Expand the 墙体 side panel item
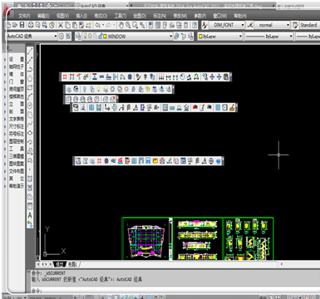The image size is (320, 299). point(14,74)
